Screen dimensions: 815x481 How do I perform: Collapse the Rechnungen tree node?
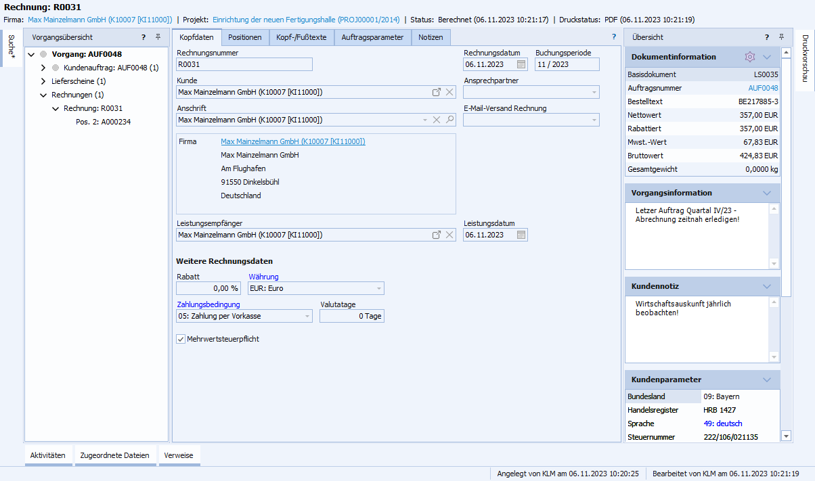43,95
